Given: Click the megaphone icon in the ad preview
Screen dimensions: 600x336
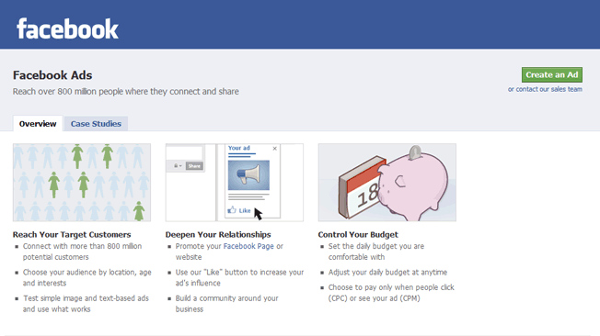Looking at the screenshot, I should [x=248, y=175].
